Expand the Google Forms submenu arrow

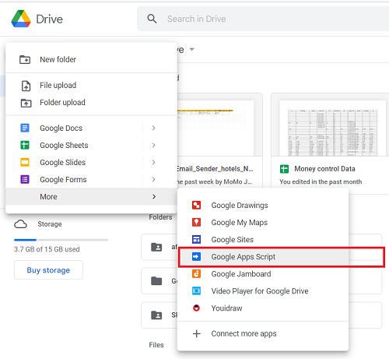tap(154, 179)
